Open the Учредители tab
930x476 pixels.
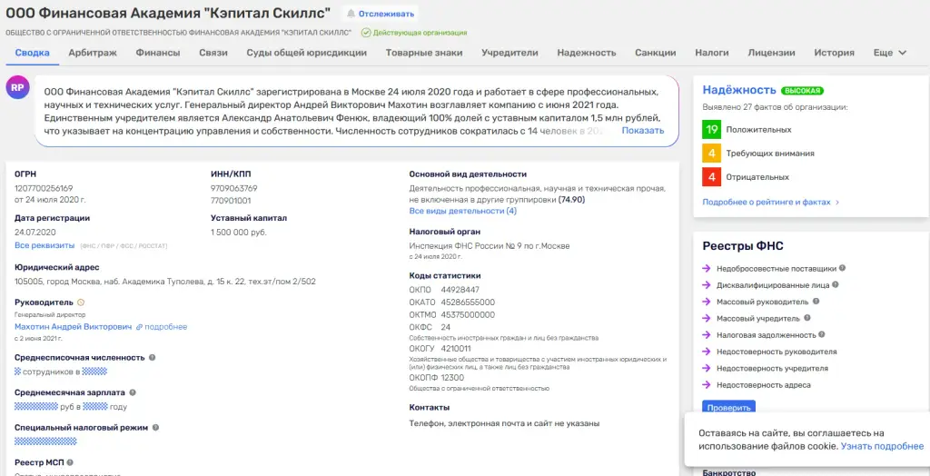click(510, 53)
